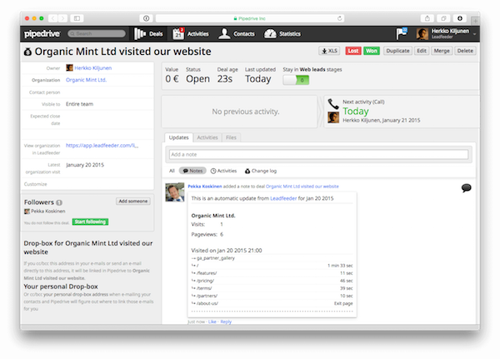Click browser back button
Image resolution: width=500 pixels, height=359 pixels.
53,18
